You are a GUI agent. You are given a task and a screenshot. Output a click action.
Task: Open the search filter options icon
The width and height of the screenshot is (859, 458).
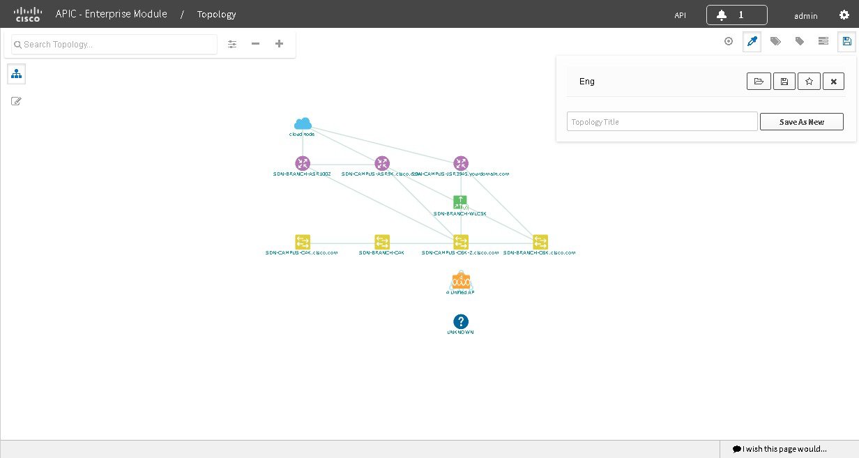232,44
